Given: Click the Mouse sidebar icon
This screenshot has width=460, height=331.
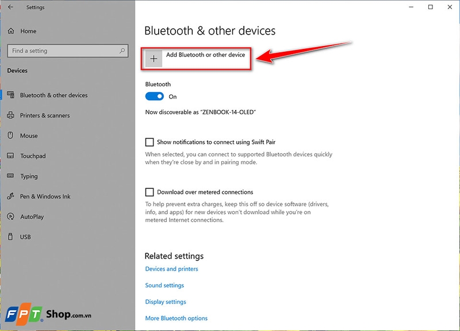Looking at the screenshot, I should pyautogui.click(x=10, y=135).
